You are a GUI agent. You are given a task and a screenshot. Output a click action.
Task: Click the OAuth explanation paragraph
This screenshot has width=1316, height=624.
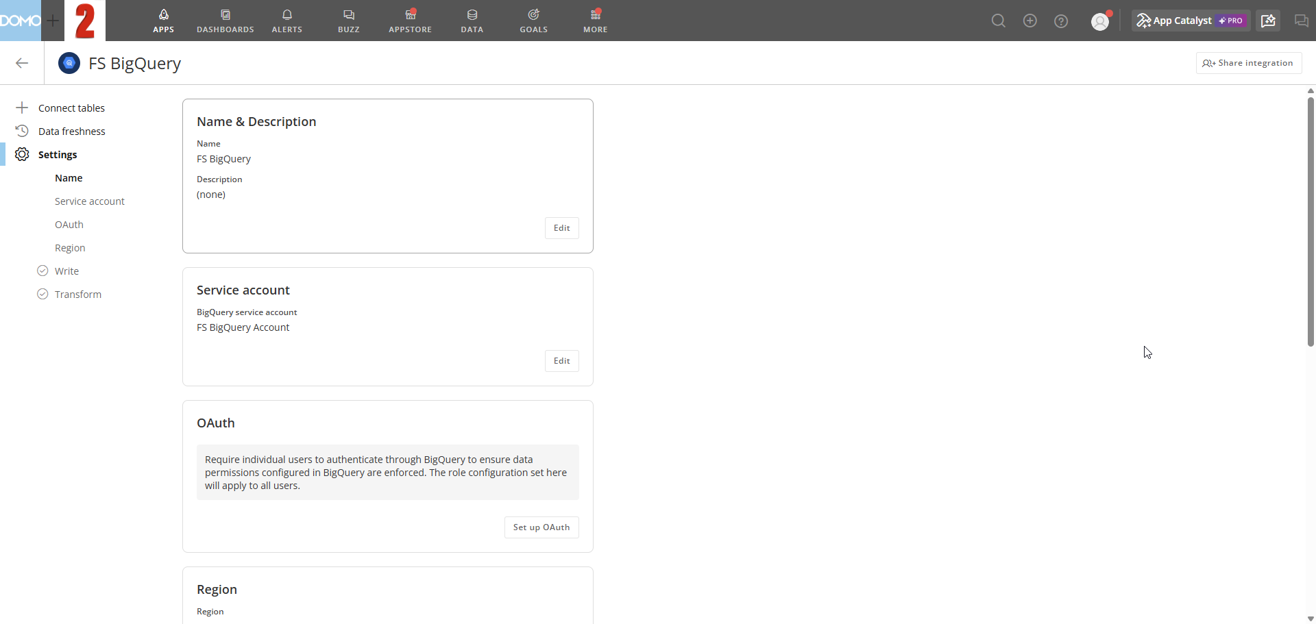tap(386, 473)
